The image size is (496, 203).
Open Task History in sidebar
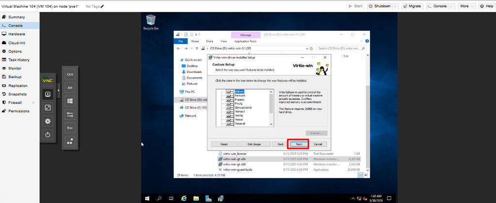pos(19,60)
